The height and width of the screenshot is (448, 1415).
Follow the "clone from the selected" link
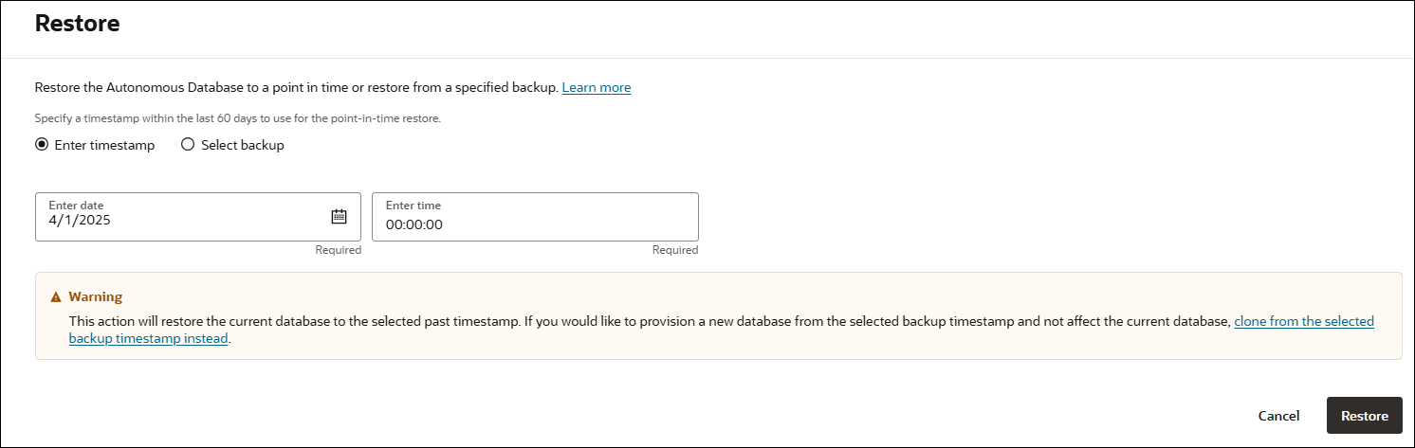pos(1303,321)
